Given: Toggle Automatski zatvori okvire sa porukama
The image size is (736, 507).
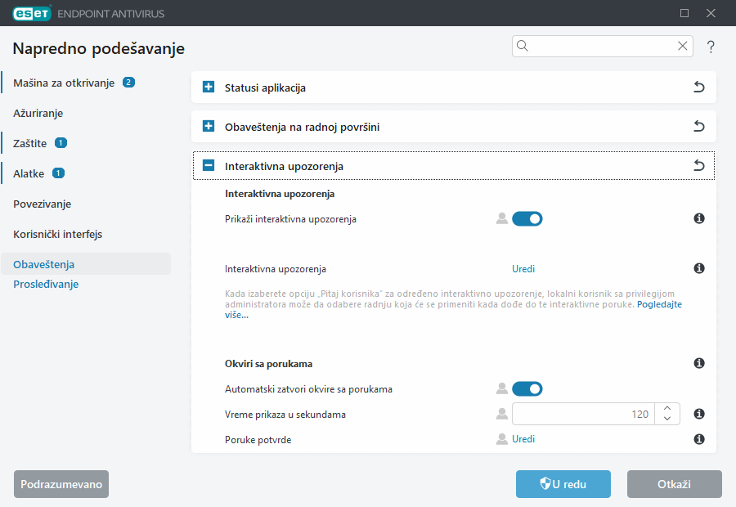Looking at the screenshot, I should [527, 388].
